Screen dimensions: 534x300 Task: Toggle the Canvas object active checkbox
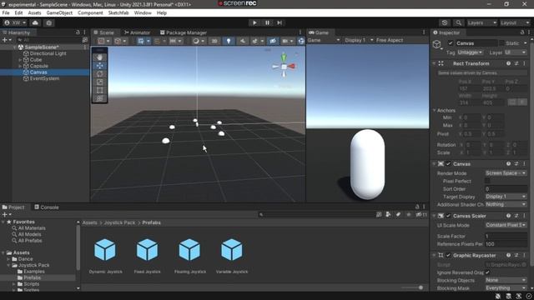(x=451, y=43)
